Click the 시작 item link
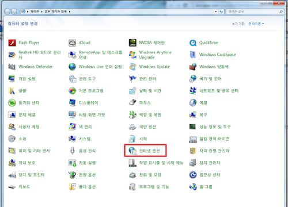This screenshot has height=207, width=288. tap(143, 139)
